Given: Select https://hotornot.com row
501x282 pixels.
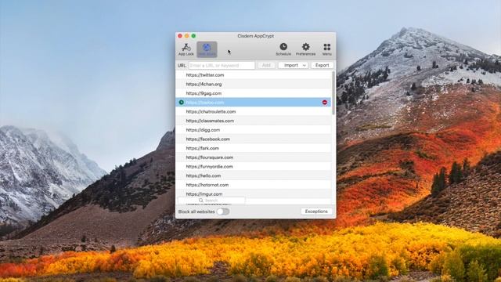Looking at the screenshot, I should pyautogui.click(x=254, y=185).
